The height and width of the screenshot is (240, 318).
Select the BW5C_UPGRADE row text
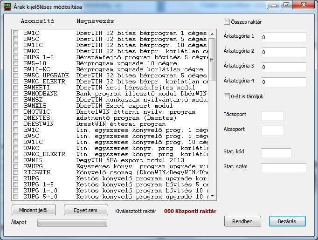(46, 75)
